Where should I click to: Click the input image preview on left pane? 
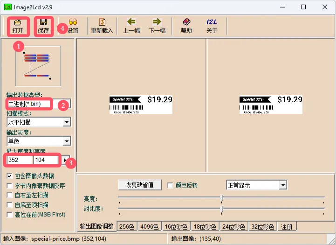pyautogui.click(x=141, y=105)
